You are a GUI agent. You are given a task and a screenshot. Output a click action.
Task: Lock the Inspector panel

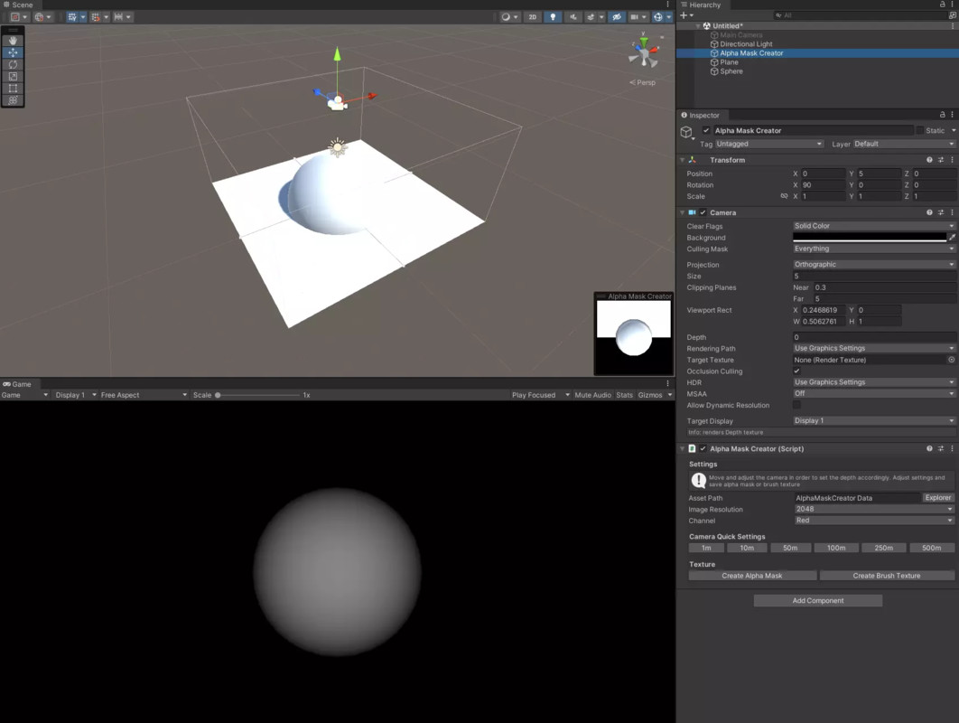click(943, 115)
